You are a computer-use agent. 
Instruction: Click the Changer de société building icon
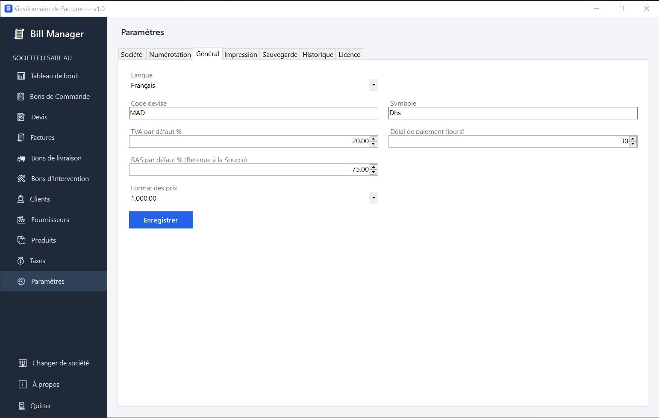point(23,363)
